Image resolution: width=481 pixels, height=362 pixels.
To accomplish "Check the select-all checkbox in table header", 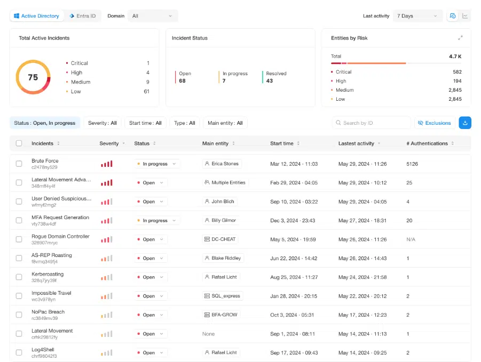I will [19, 143].
